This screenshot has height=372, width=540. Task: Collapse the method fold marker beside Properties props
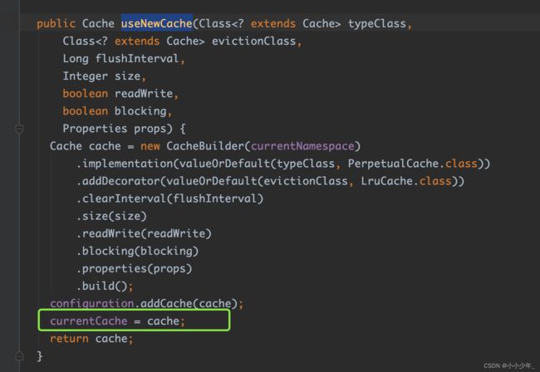[19, 130]
